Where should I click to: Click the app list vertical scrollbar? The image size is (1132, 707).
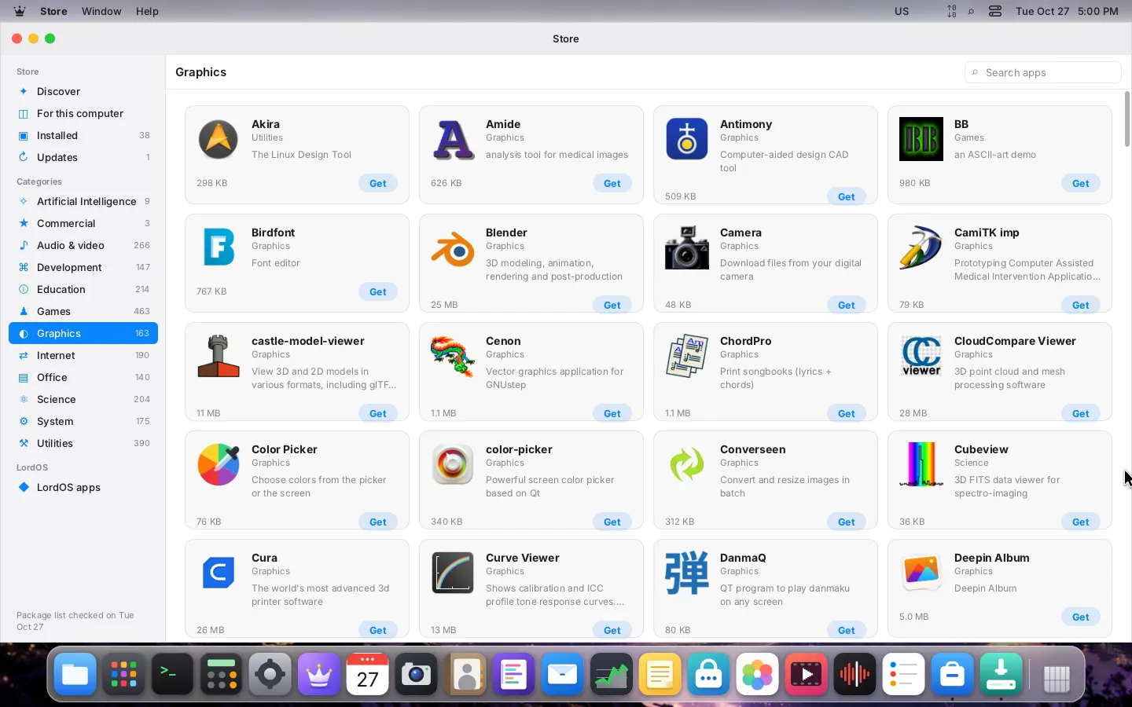[1126, 119]
